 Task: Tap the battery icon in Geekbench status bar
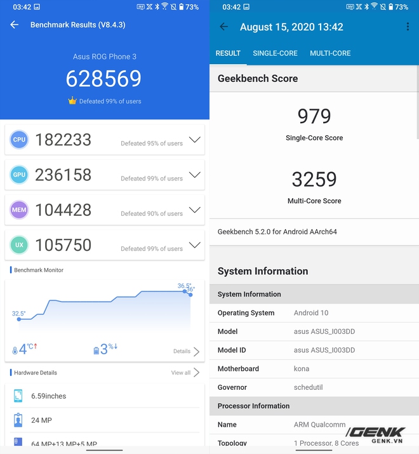[391, 6]
